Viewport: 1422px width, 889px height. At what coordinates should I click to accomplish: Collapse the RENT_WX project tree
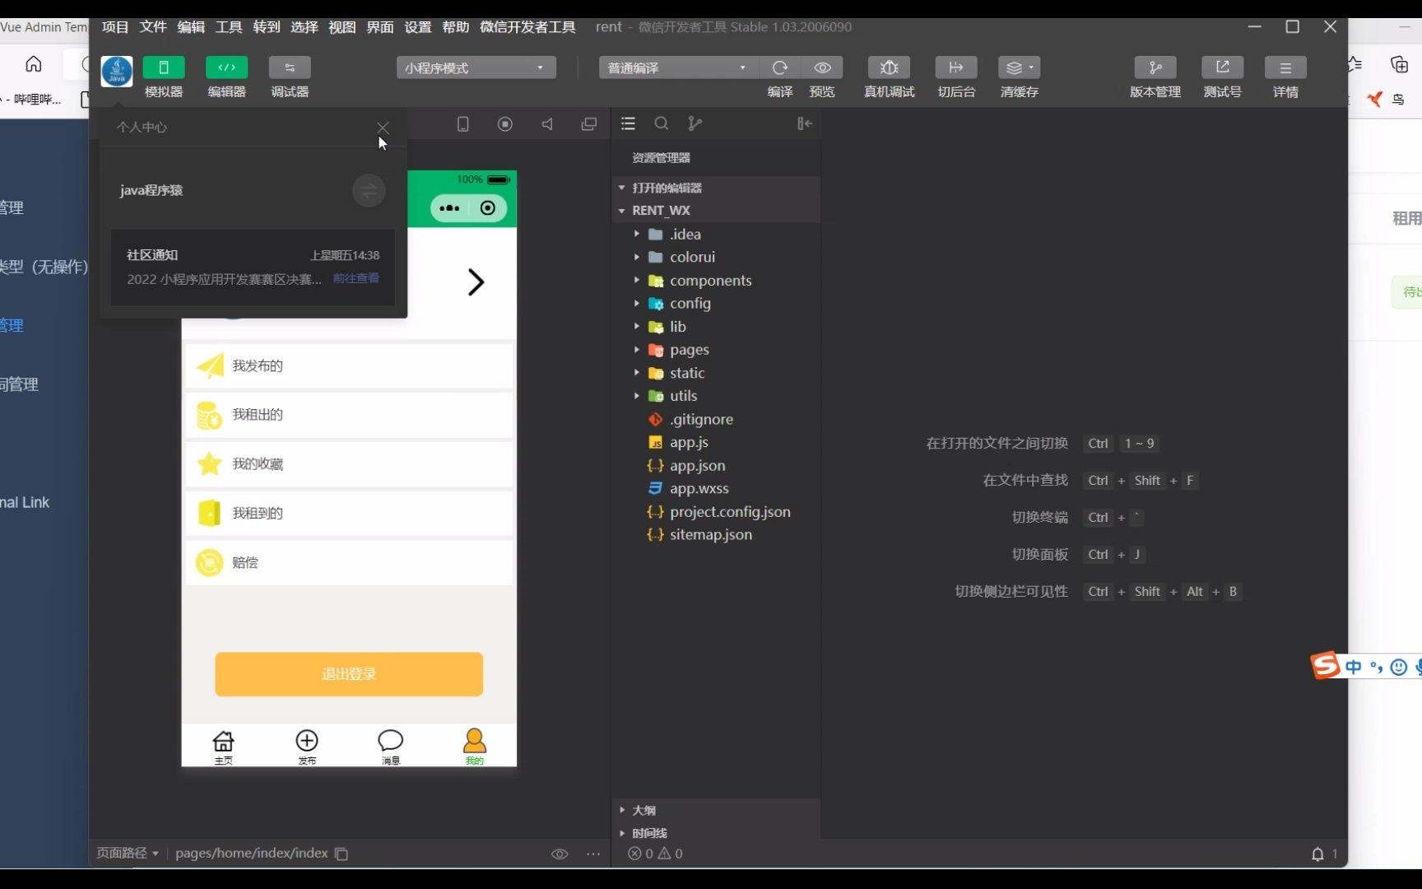tap(623, 211)
